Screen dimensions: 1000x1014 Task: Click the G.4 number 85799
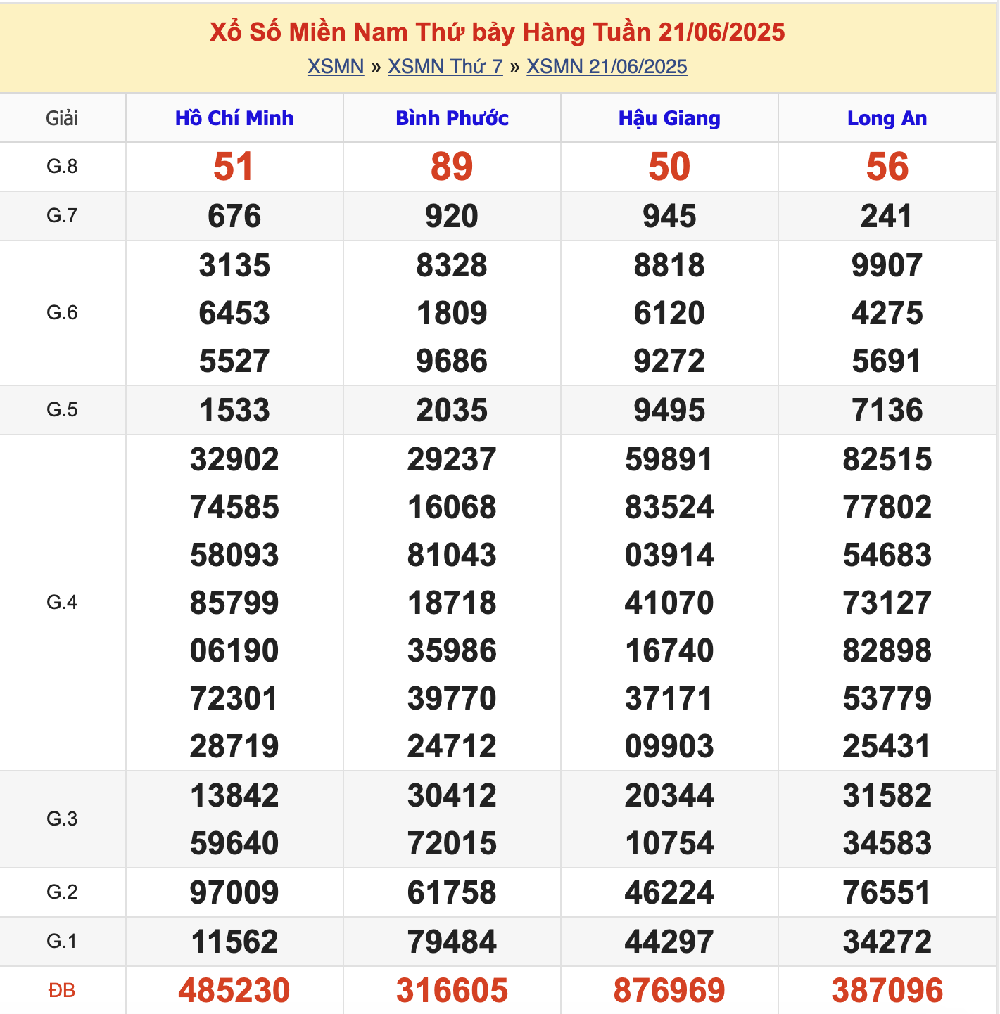point(234,603)
